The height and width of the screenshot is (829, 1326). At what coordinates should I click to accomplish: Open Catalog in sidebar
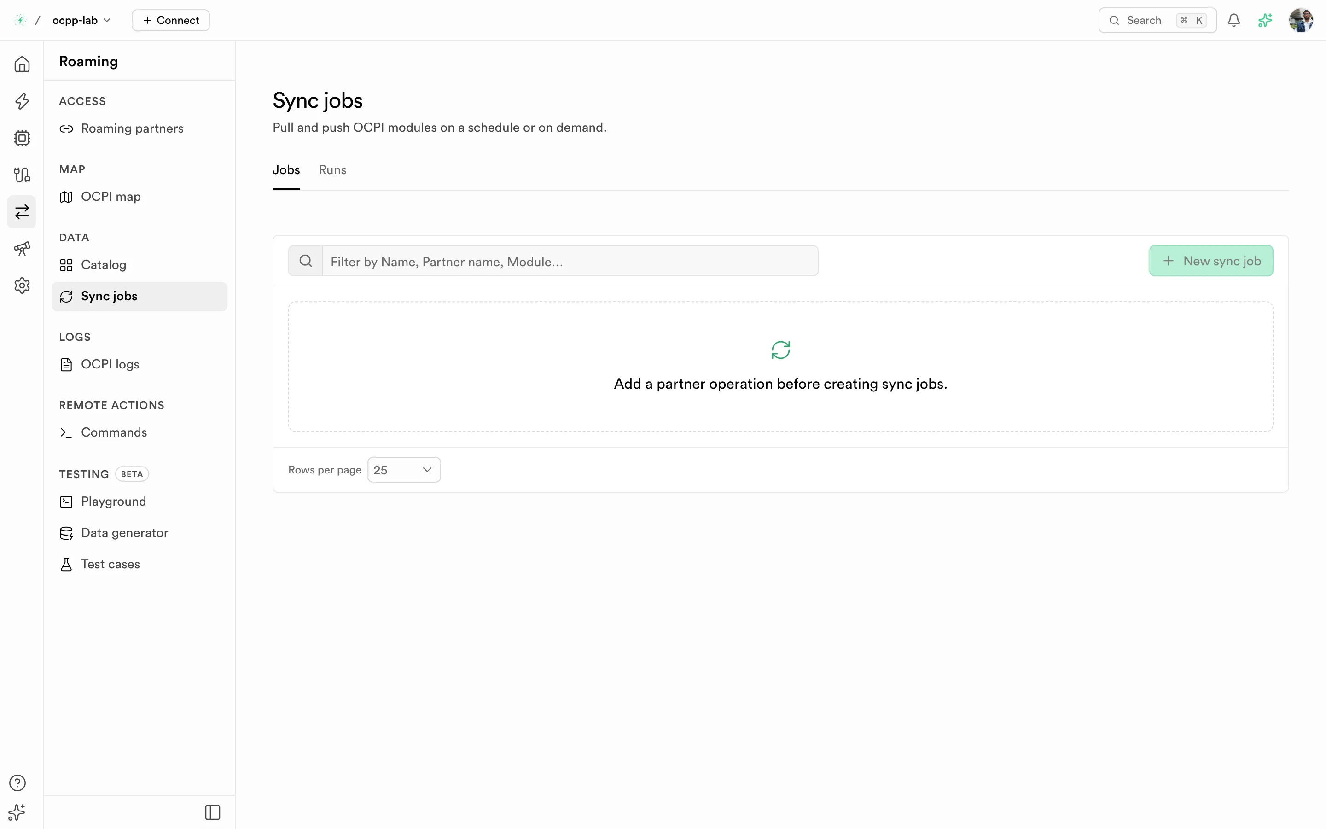point(139,265)
